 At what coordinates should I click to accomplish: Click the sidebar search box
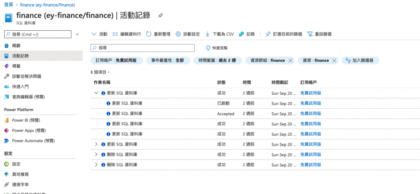point(38,34)
